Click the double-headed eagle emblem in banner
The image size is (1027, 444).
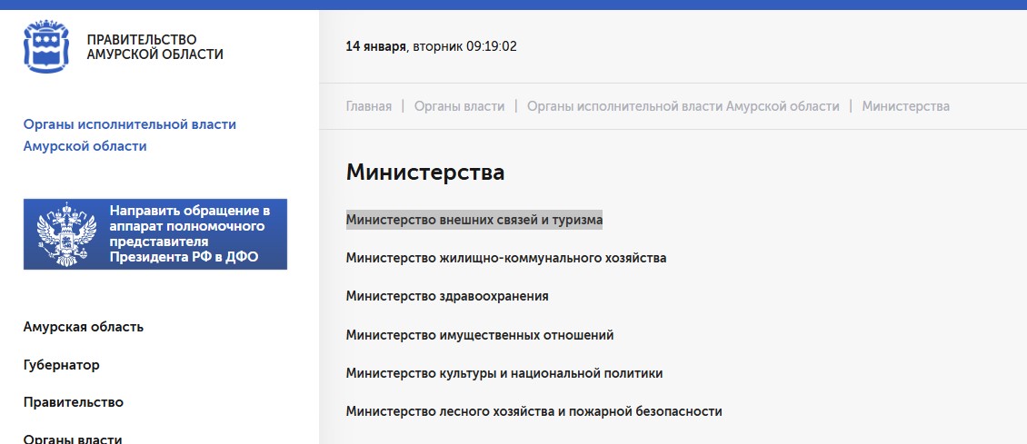pyautogui.click(x=66, y=234)
